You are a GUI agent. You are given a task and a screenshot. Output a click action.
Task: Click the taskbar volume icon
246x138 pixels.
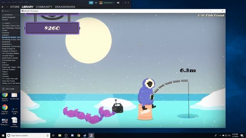(x=229, y=135)
